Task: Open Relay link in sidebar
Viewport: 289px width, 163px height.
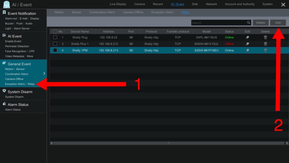Action: click(31, 84)
